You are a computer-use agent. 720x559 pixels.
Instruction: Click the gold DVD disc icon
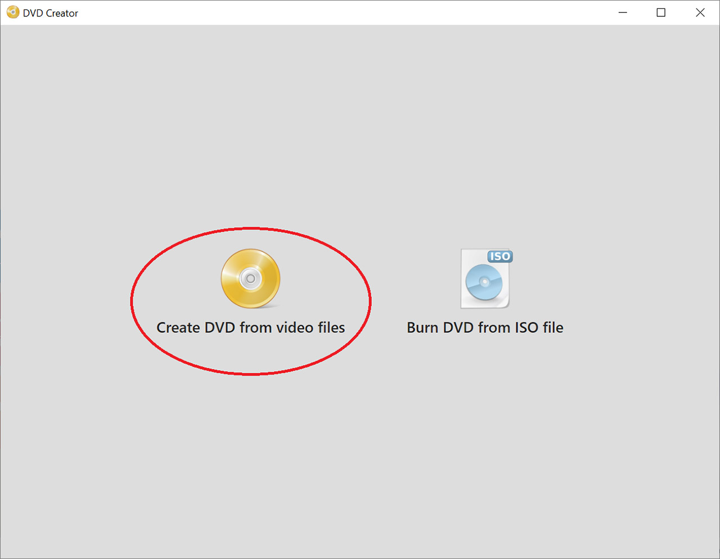pyautogui.click(x=250, y=278)
